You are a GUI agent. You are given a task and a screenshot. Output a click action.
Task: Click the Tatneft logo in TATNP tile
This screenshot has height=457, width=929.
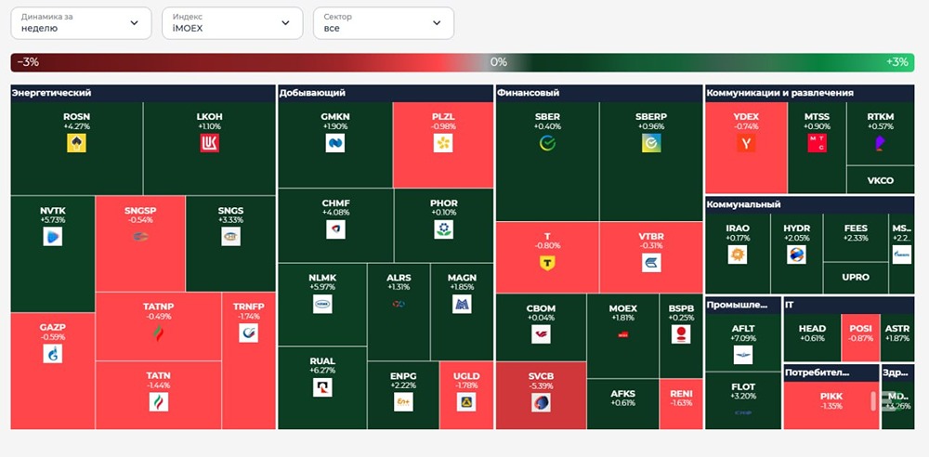[158, 333]
